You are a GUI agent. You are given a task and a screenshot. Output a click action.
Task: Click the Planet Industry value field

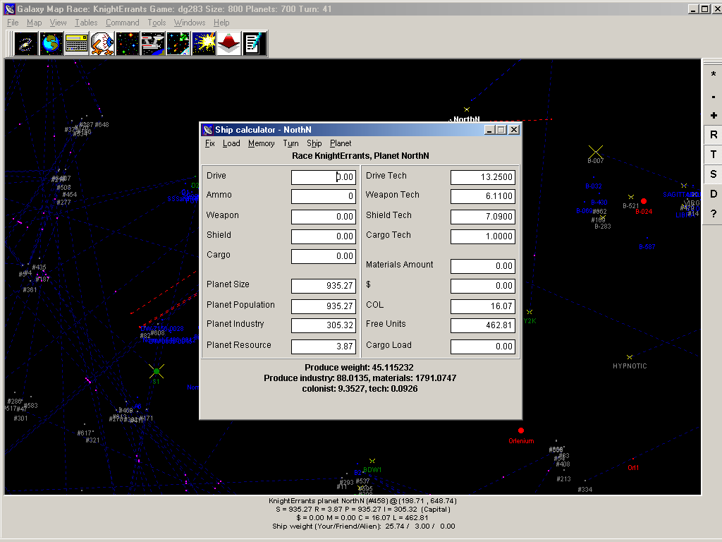(x=323, y=325)
